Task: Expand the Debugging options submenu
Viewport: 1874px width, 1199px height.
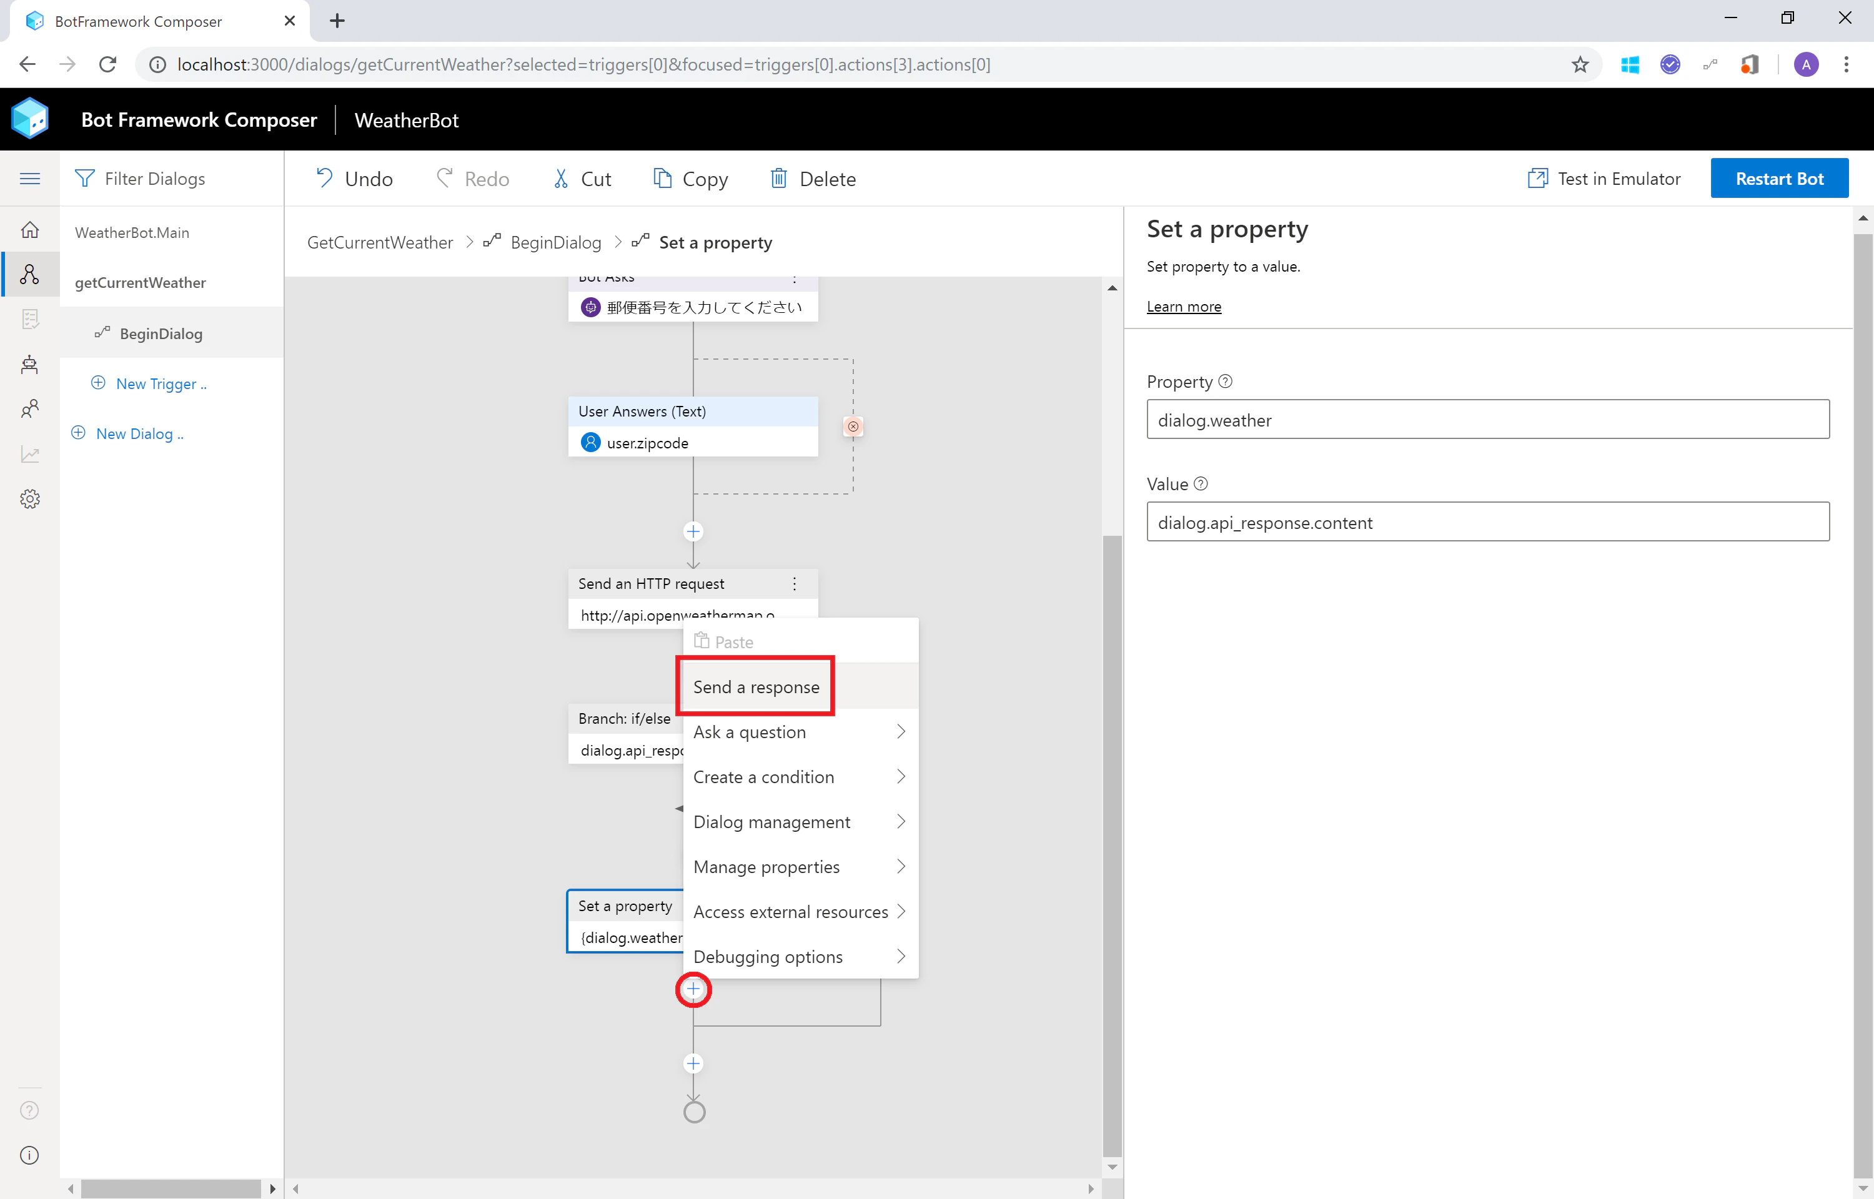Action: 800,957
